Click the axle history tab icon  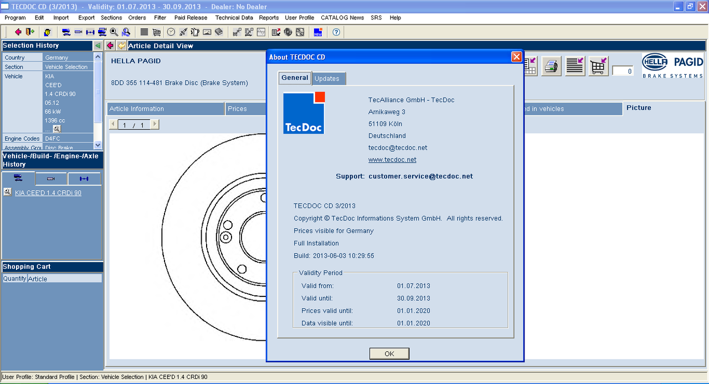pos(84,179)
